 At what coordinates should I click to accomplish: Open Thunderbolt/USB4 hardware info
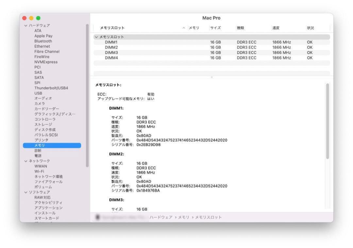coord(51,88)
